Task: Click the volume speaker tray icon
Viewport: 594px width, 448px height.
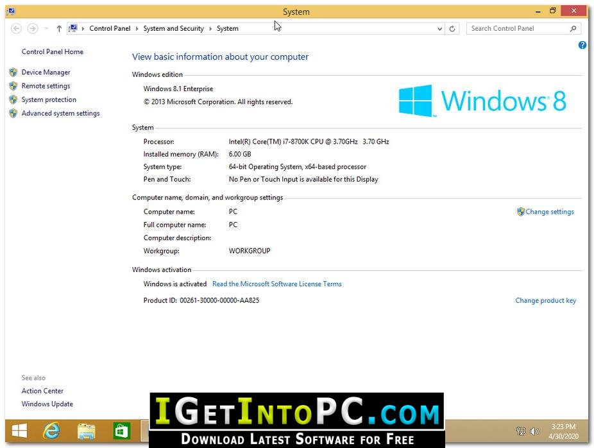Action: click(x=534, y=431)
